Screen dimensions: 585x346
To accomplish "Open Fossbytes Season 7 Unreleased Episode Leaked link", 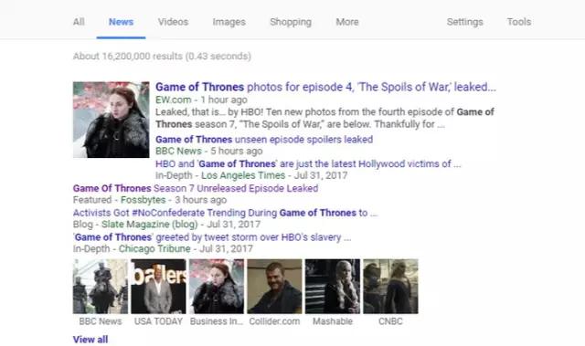I will pyautogui.click(x=196, y=188).
